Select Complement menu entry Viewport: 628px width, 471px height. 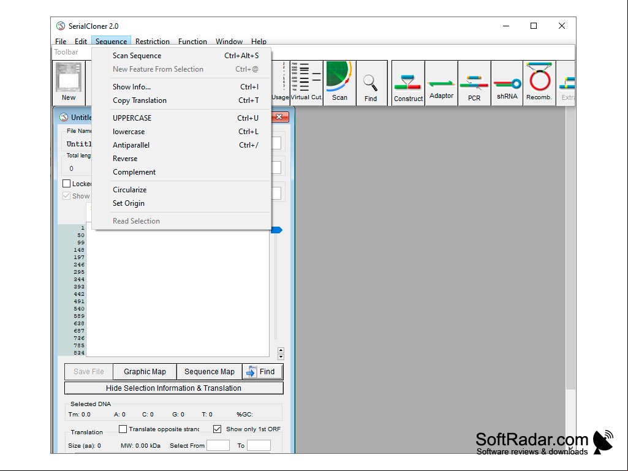(x=181, y=172)
